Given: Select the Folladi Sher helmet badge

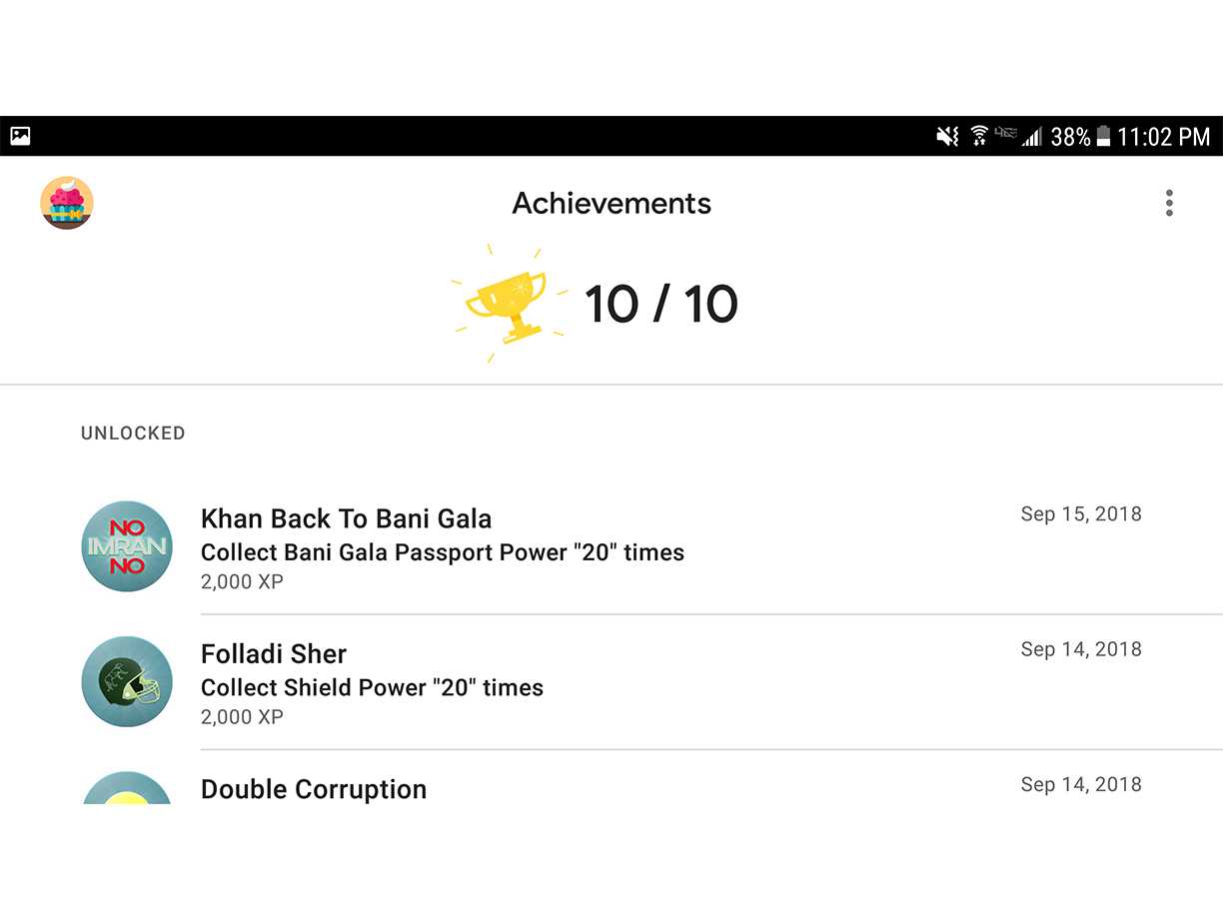Looking at the screenshot, I should click(x=127, y=681).
